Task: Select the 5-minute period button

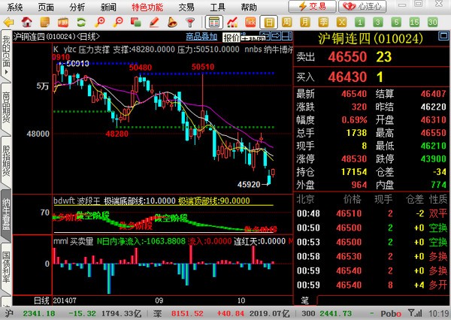Action: (x=396, y=22)
